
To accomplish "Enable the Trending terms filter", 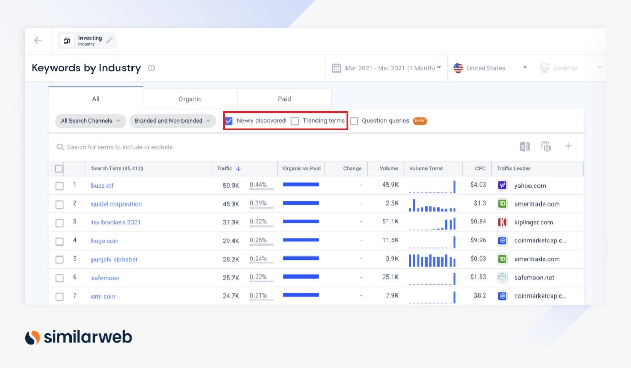I will [295, 120].
